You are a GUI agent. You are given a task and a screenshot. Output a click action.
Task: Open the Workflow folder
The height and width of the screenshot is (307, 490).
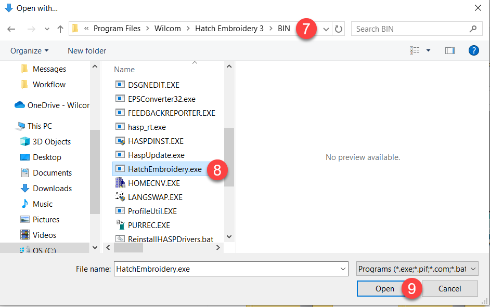[49, 85]
